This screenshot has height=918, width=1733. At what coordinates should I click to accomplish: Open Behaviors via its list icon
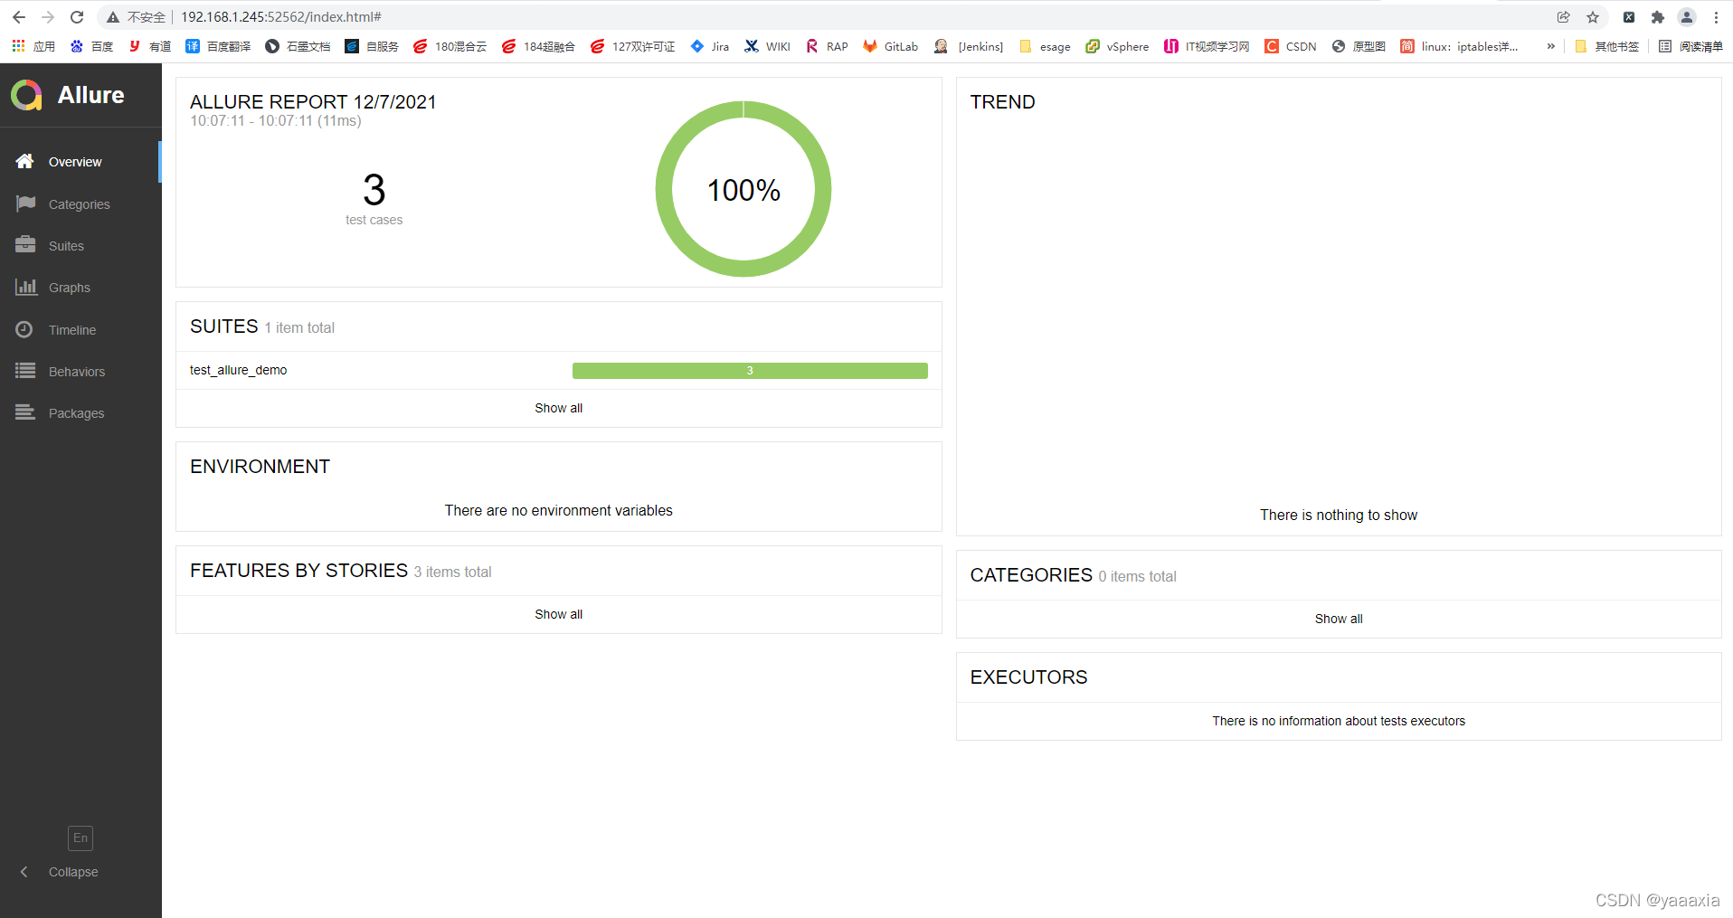(25, 371)
